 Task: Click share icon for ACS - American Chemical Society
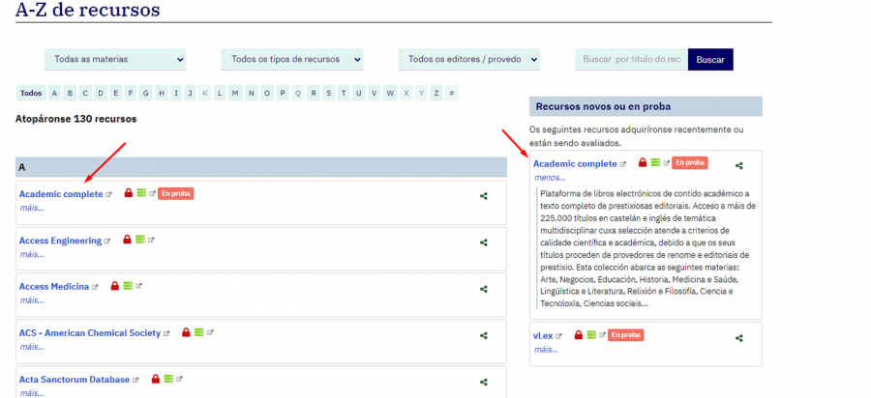pos(484,335)
